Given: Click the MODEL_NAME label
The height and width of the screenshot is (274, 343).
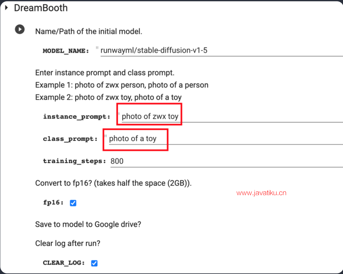Looking at the screenshot, I should coord(66,51).
